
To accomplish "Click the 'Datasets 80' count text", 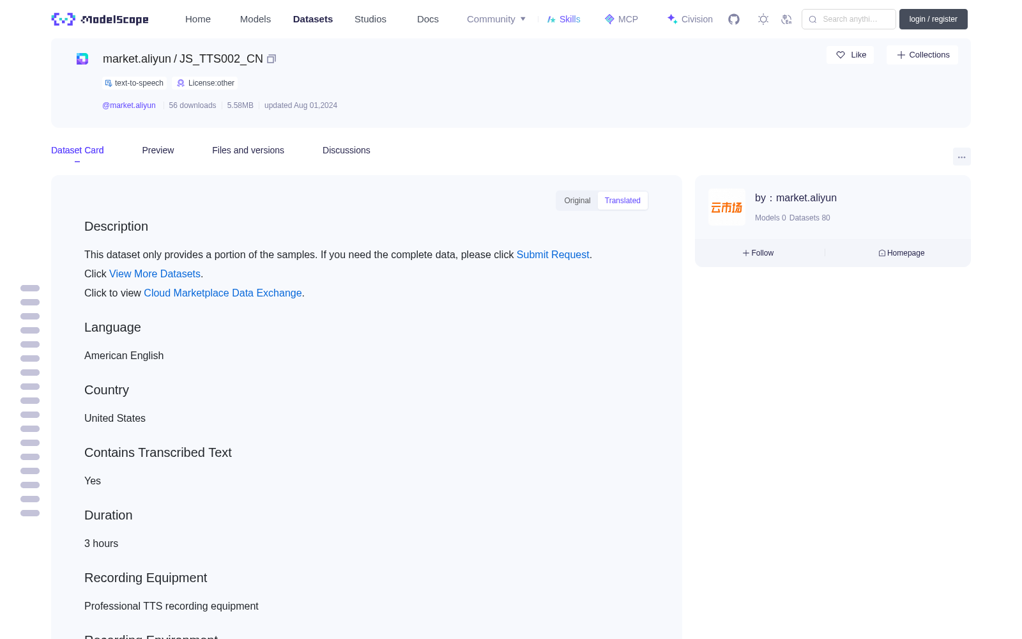I will [x=810, y=218].
